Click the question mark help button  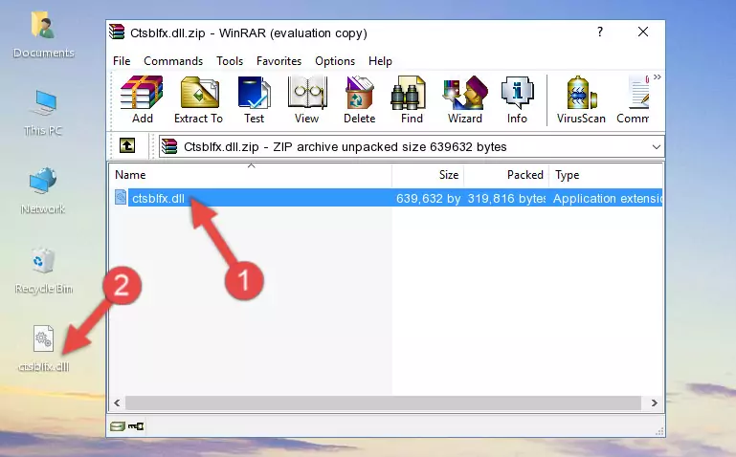coord(600,32)
